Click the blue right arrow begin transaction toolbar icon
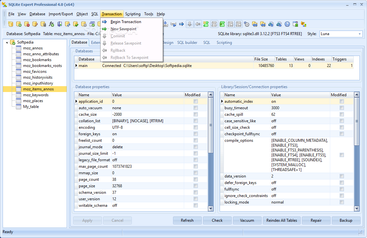 click(182, 24)
